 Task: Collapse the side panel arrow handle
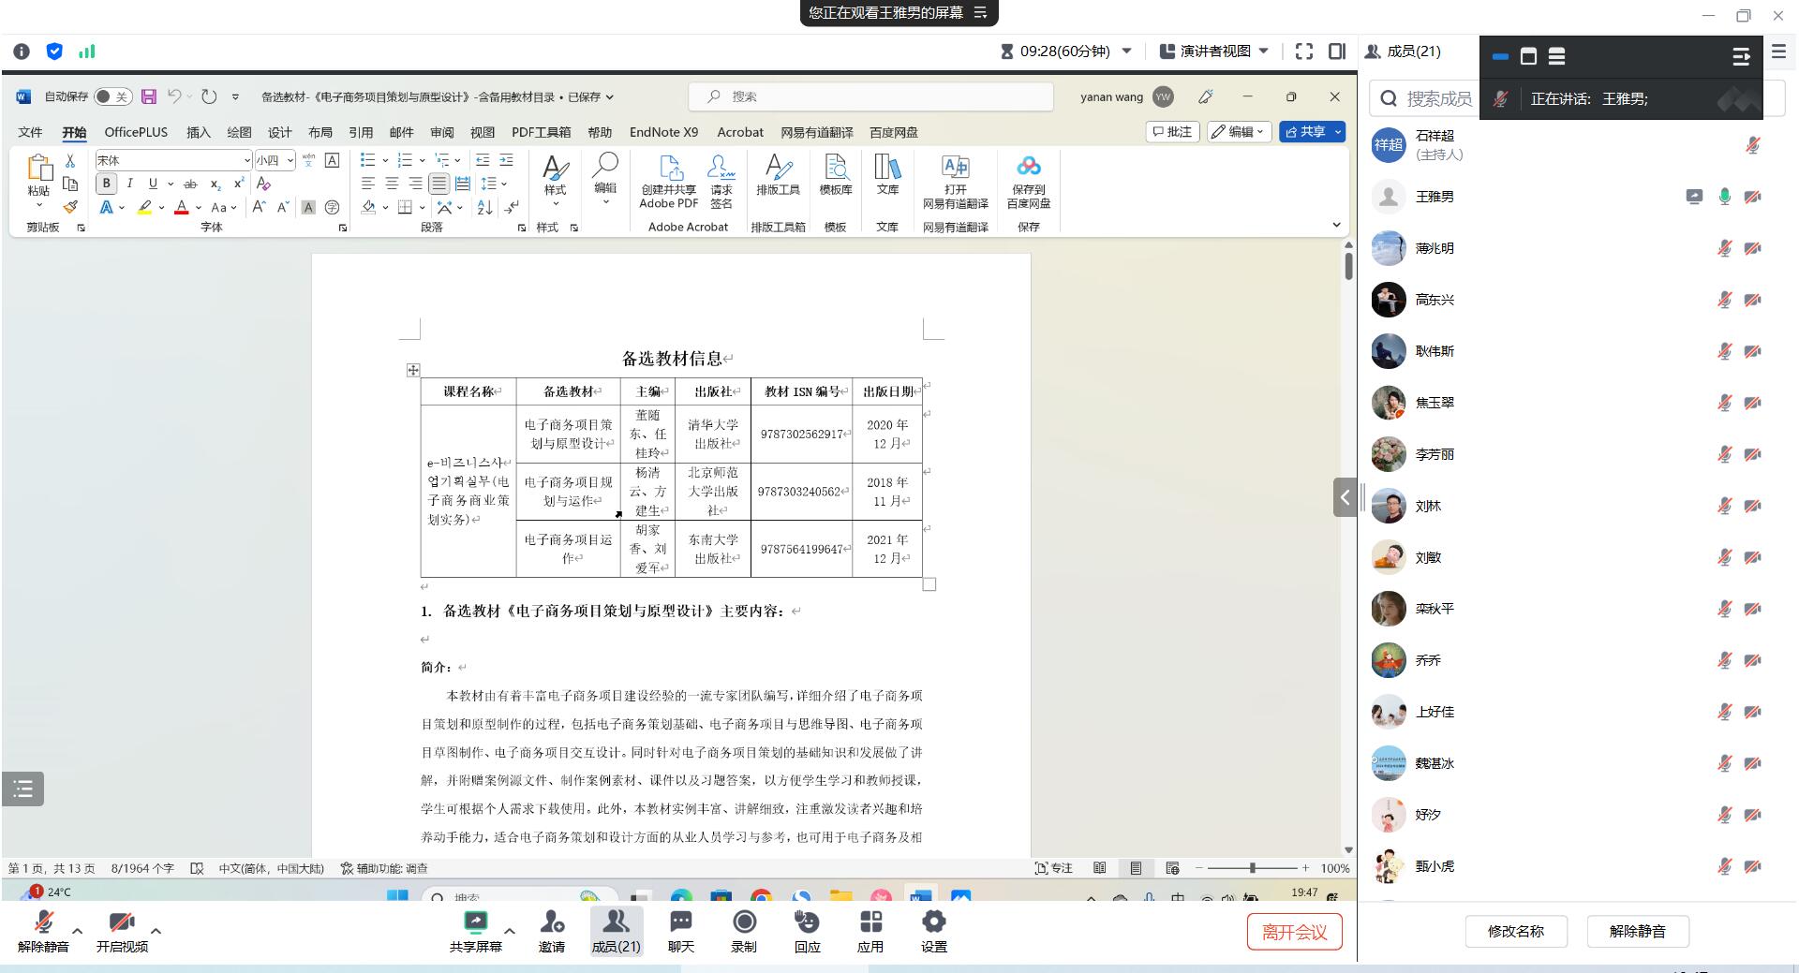pyautogui.click(x=1345, y=497)
